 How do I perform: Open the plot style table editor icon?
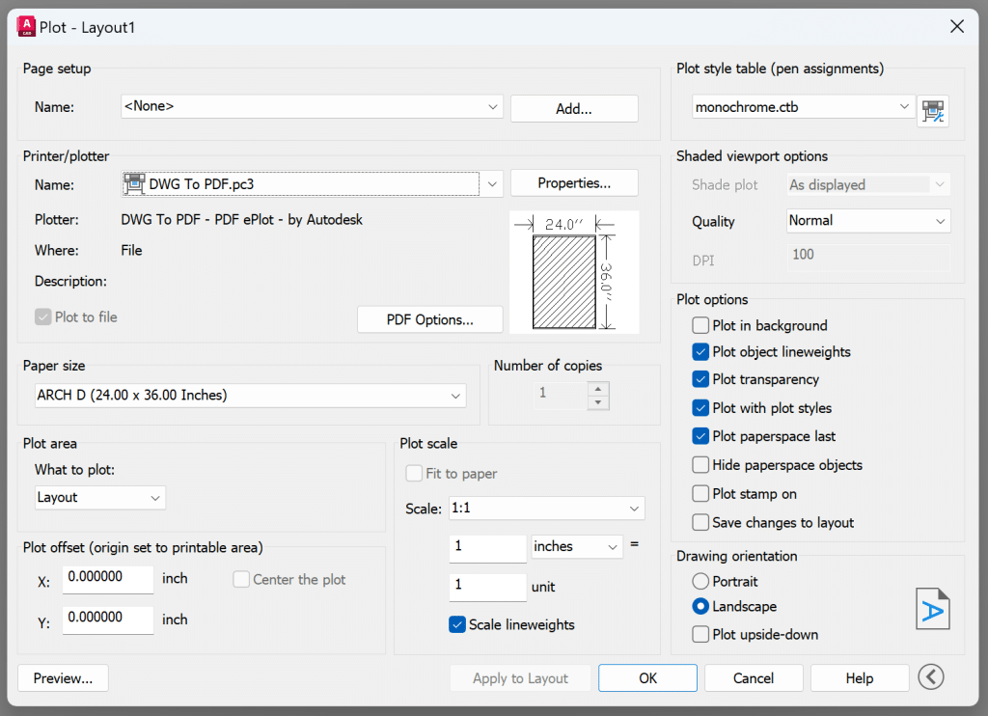[932, 111]
